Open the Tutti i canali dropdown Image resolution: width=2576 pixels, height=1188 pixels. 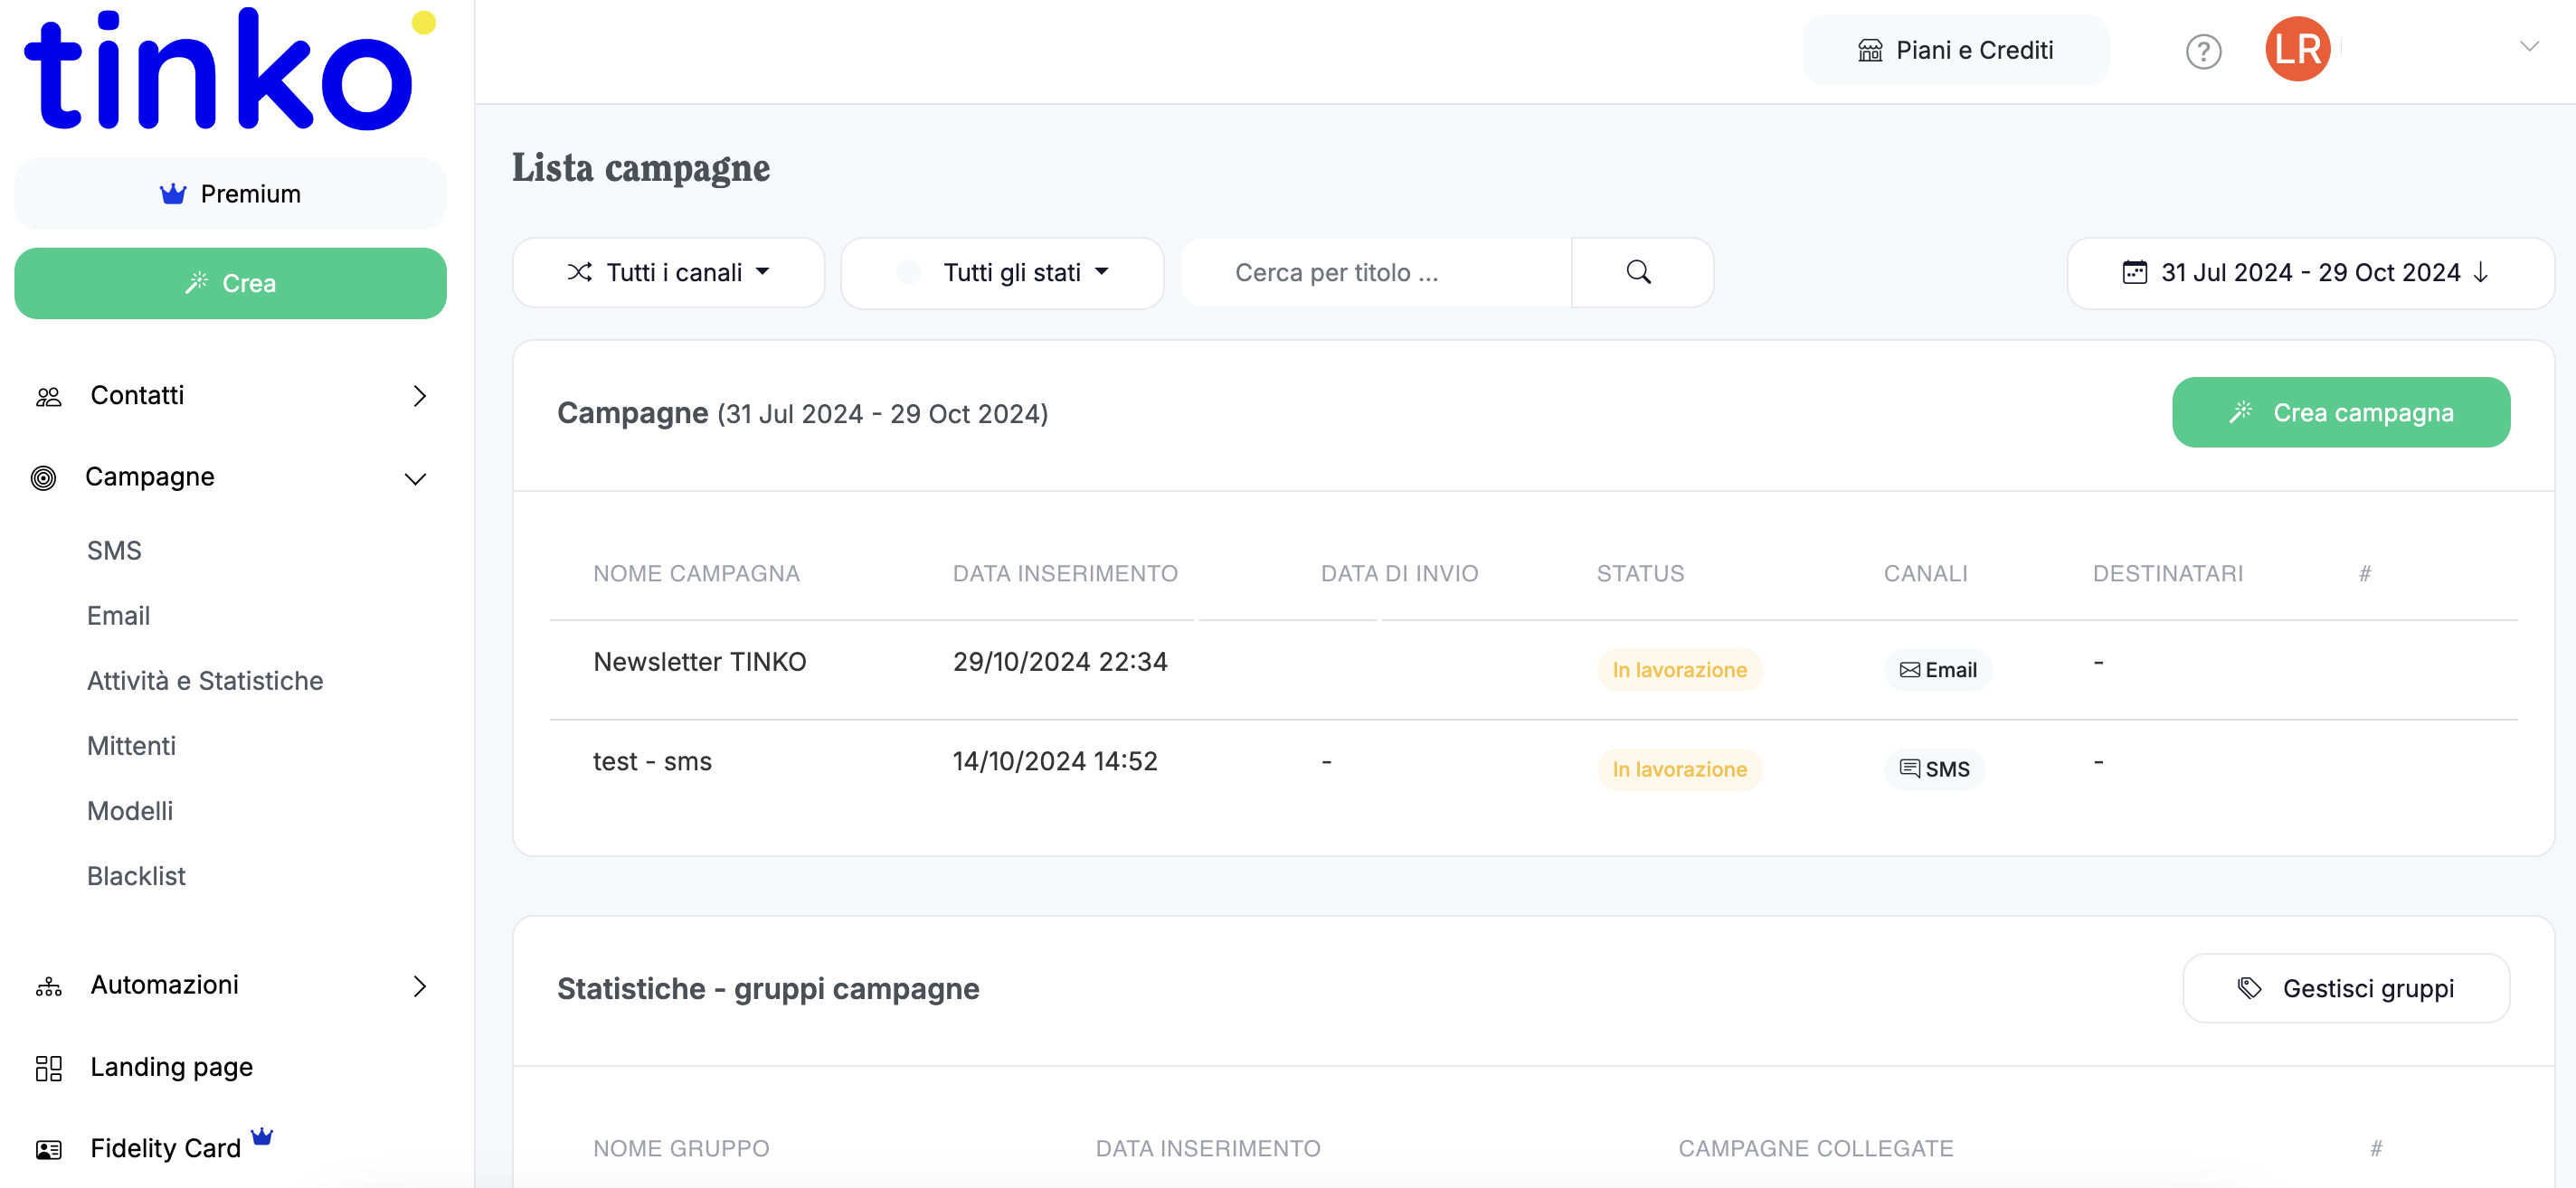coord(668,272)
